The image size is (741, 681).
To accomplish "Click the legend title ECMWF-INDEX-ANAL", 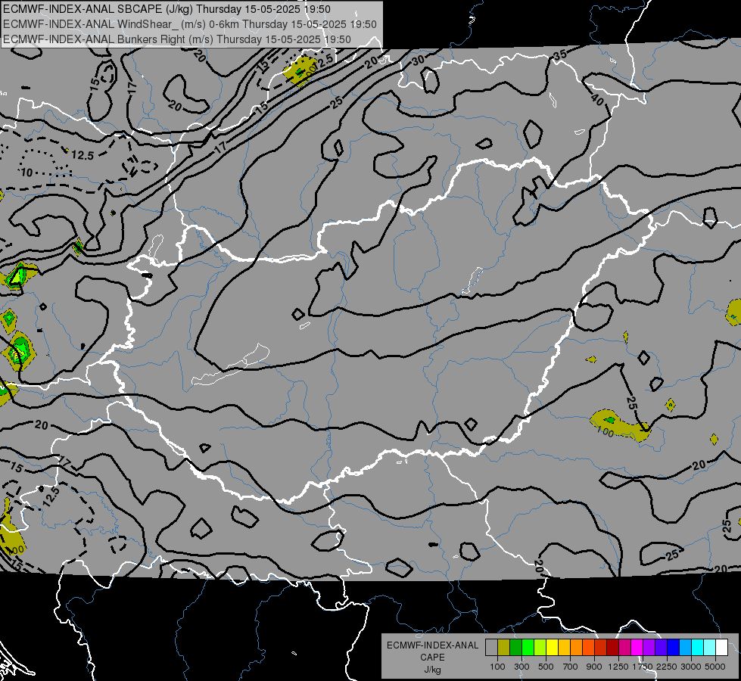I will (432, 645).
